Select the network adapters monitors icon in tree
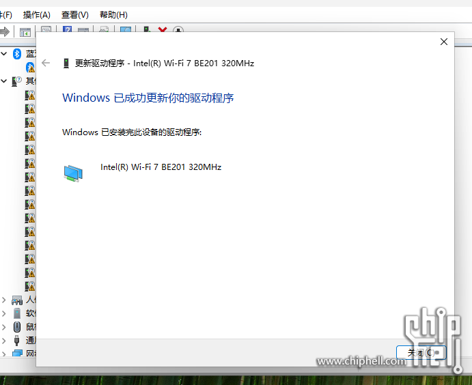 pyautogui.click(x=17, y=353)
